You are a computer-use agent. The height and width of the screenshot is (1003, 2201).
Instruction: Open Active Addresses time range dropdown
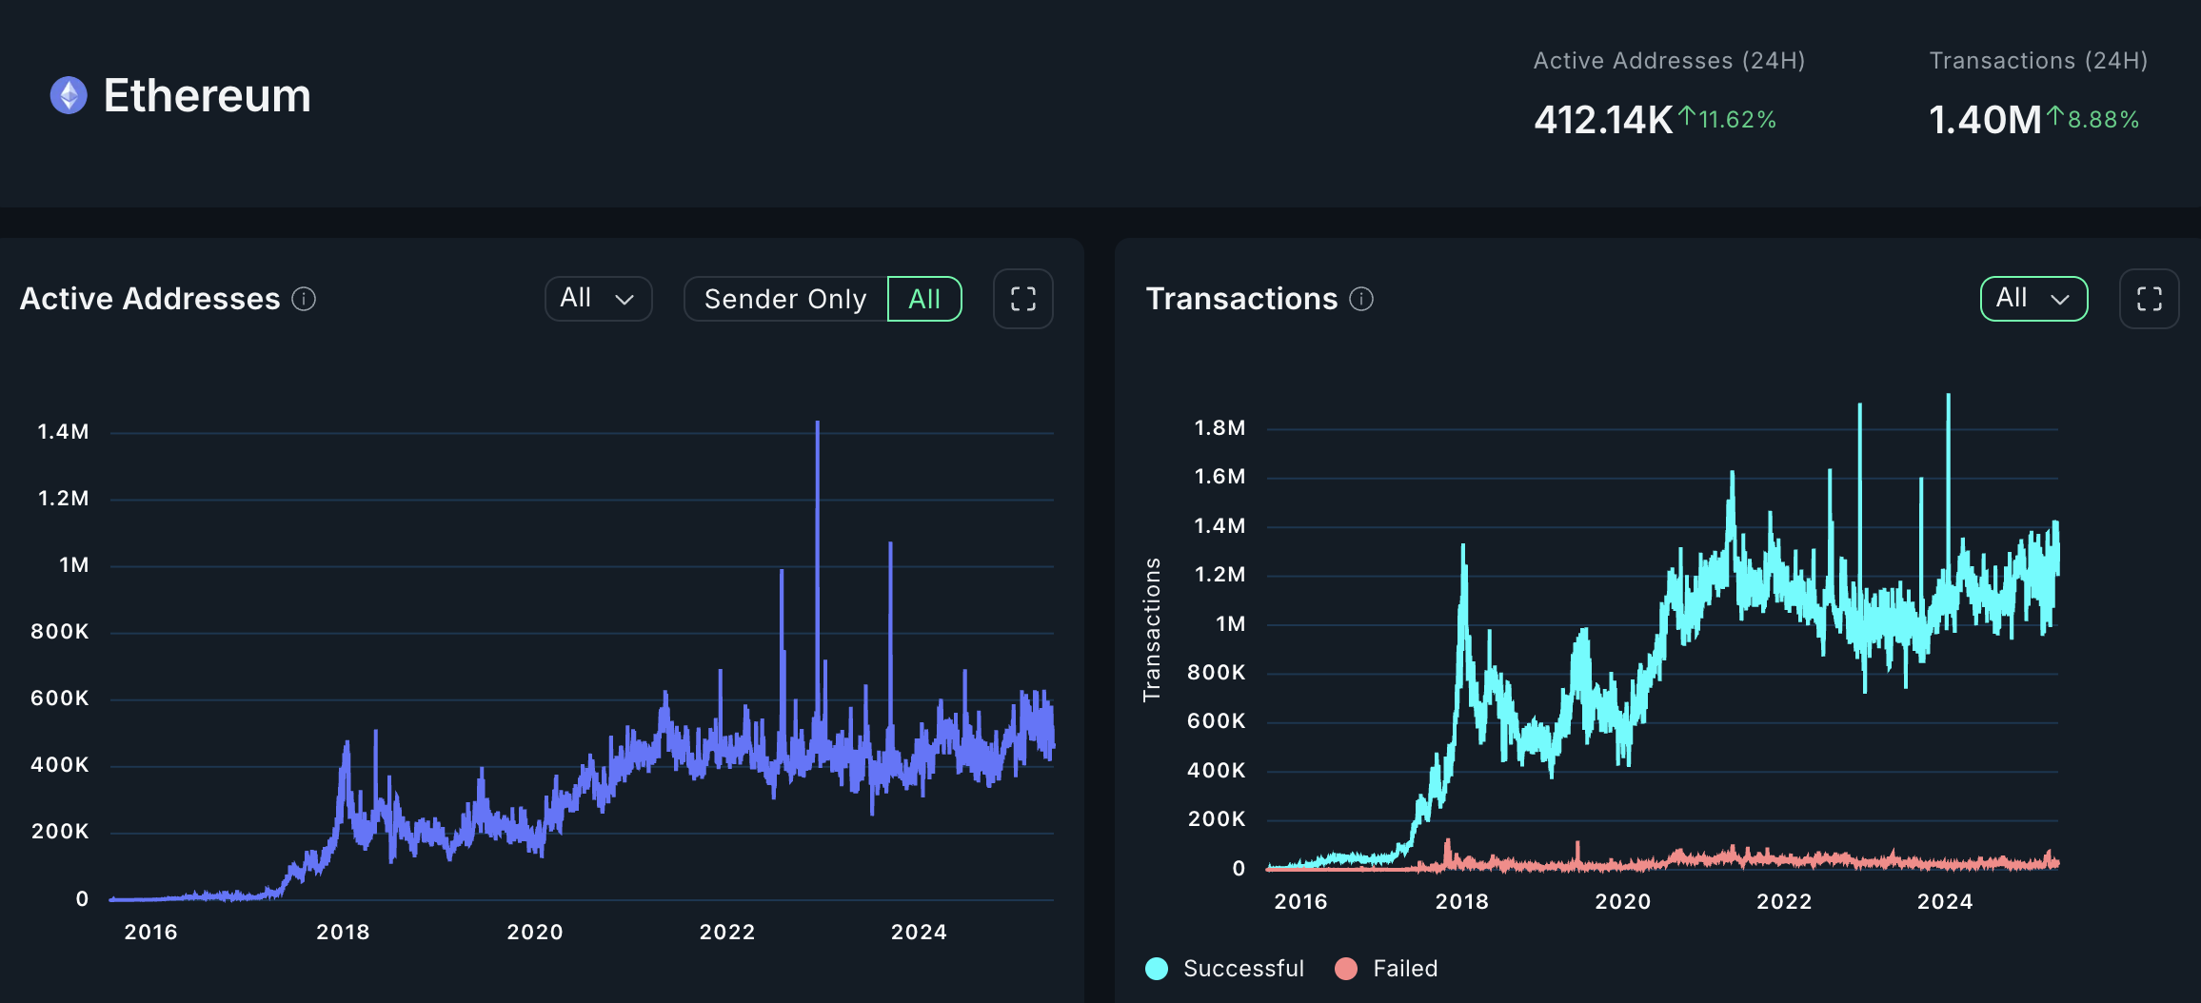(598, 299)
